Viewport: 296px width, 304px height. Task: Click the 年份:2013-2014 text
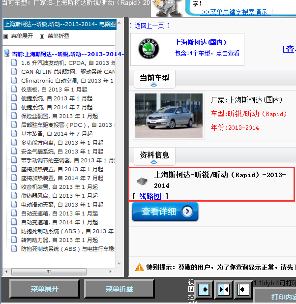point(235,127)
